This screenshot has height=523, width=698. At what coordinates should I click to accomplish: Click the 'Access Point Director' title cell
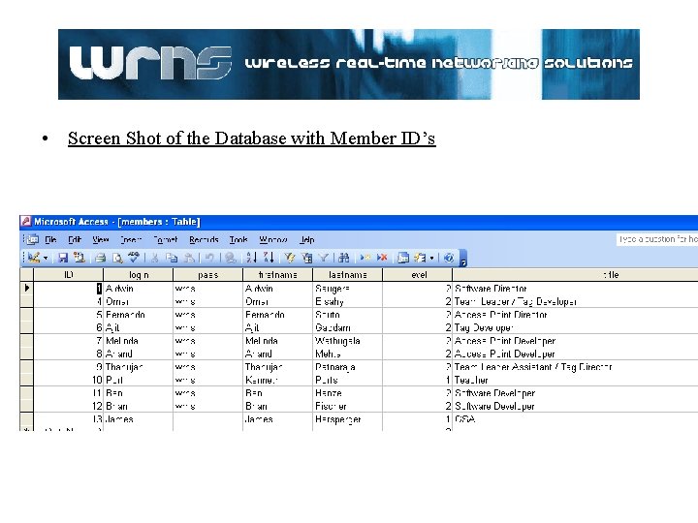click(x=575, y=315)
